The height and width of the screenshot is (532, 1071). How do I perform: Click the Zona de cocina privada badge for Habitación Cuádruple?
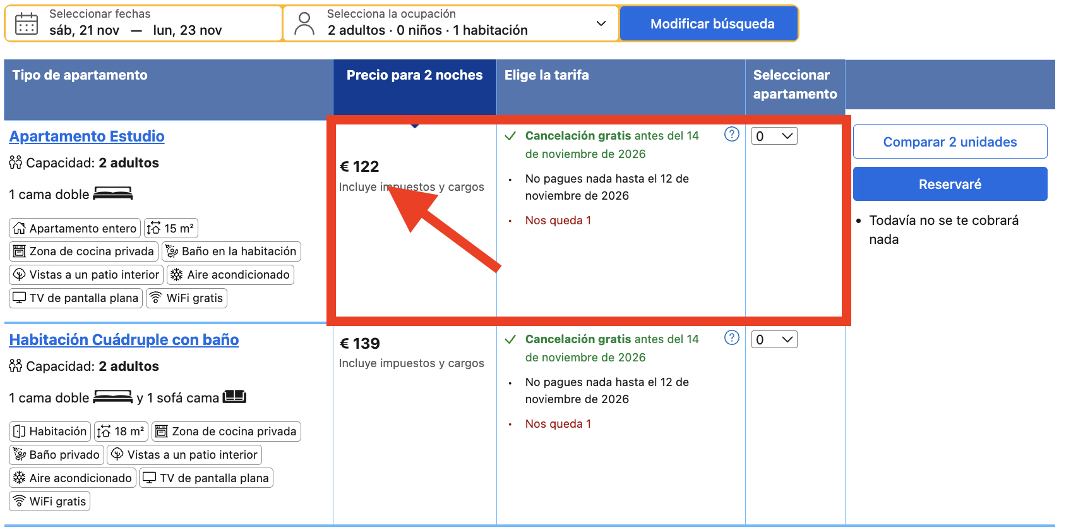tap(226, 431)
